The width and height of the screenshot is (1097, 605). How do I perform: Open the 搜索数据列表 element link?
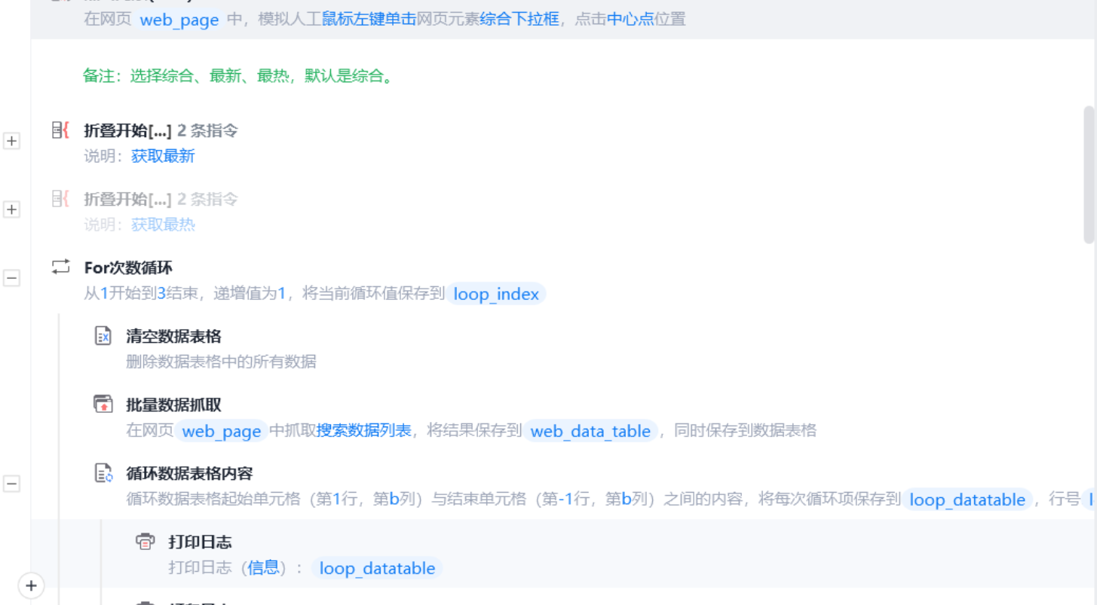click(364, 430)
